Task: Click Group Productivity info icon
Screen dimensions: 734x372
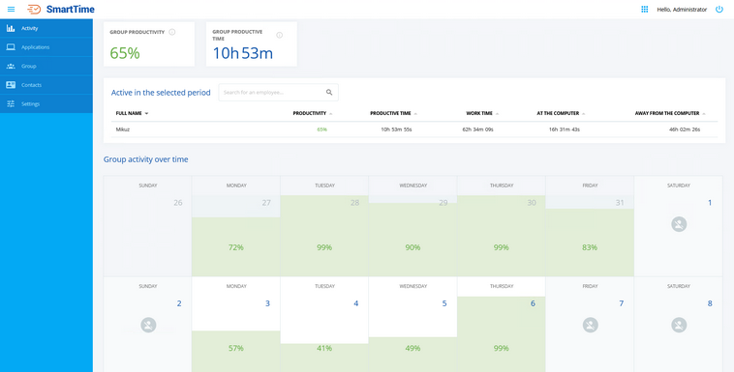Action: [172, 32]
